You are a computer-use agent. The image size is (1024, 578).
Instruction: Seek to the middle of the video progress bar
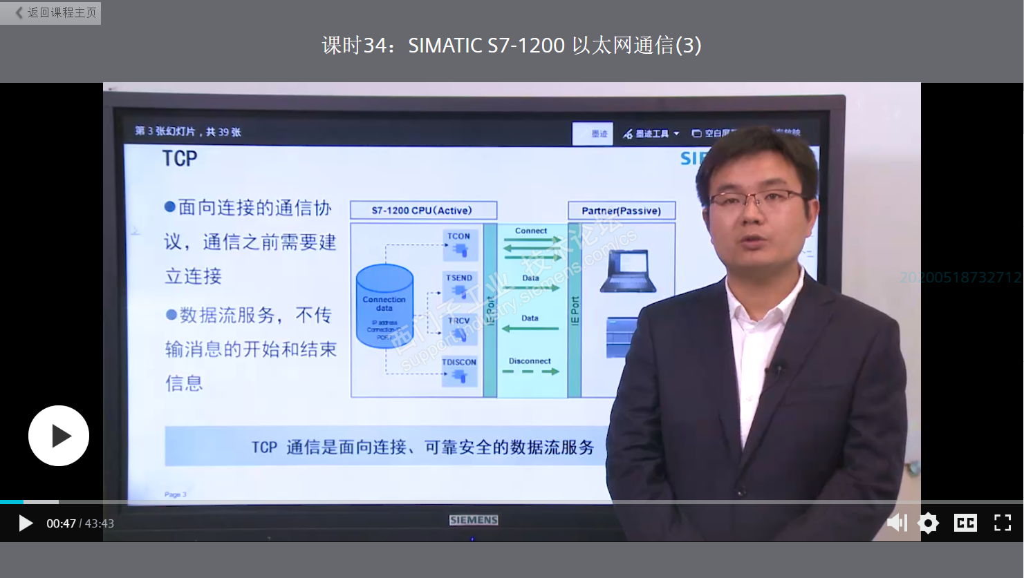[x=512, y=502]
